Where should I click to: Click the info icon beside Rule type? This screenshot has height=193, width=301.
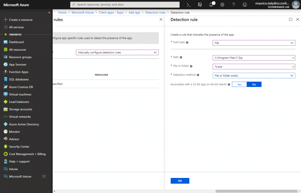187,42
